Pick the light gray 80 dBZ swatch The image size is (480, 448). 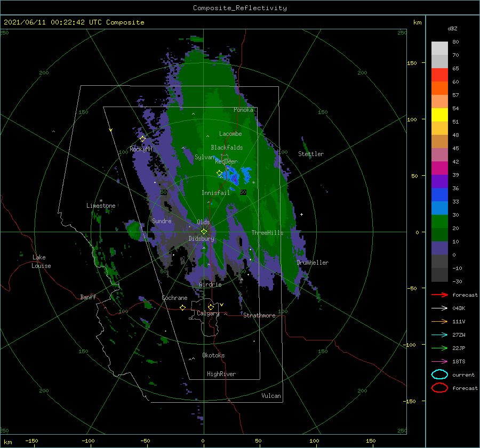tap(439, 48)
